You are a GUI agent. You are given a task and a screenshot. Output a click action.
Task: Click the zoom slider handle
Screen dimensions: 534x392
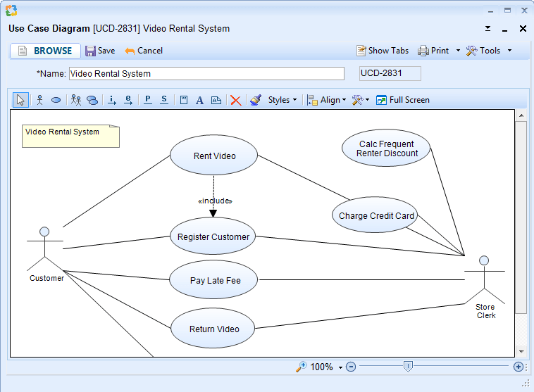click(x=408, y=367)
